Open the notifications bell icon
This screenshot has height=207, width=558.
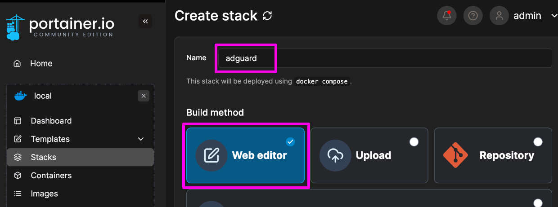447,16
